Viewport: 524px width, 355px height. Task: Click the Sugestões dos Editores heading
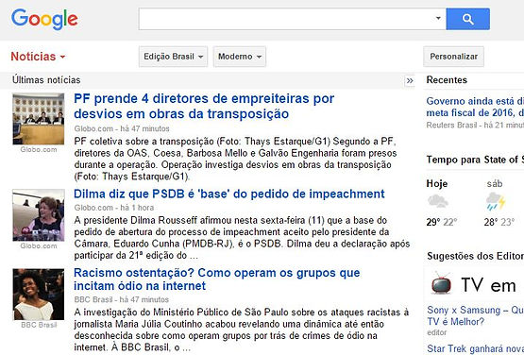(x=475, y=256)
